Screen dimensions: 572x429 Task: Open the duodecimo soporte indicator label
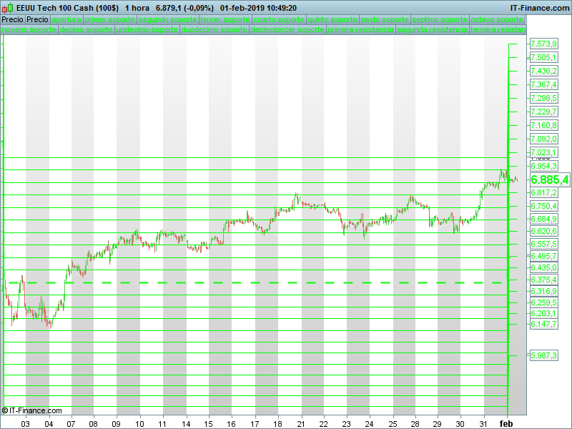coord(214,30)
